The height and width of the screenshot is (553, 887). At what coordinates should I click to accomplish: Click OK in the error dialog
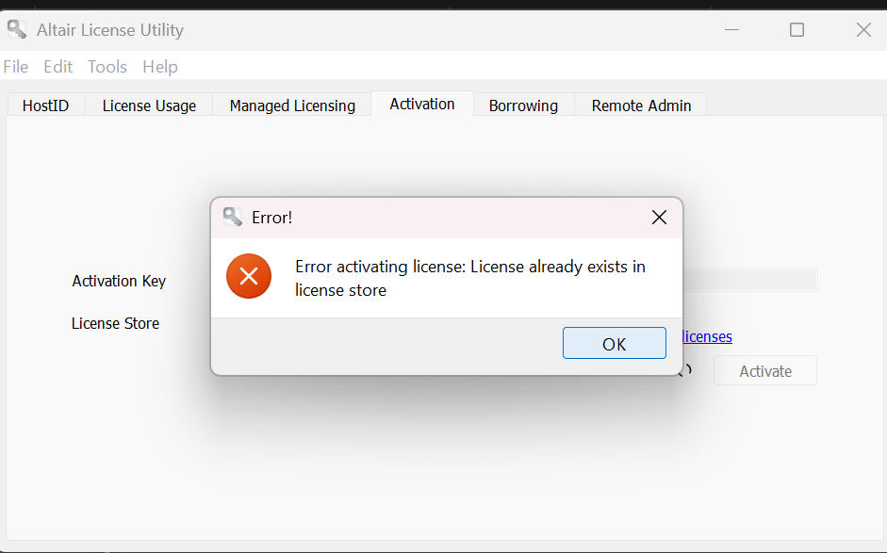click(614, 343)
